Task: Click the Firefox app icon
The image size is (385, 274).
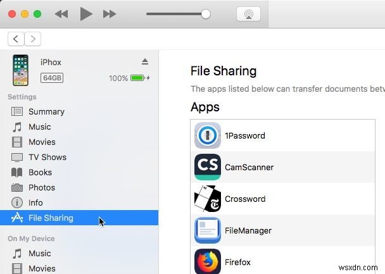Action: coord(208,261)
